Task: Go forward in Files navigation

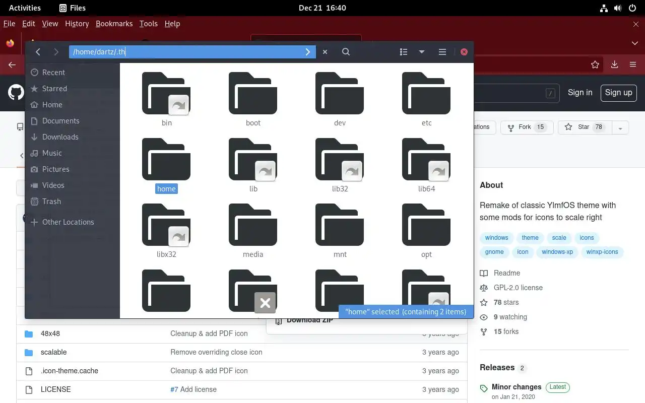Action: [56, 52]
